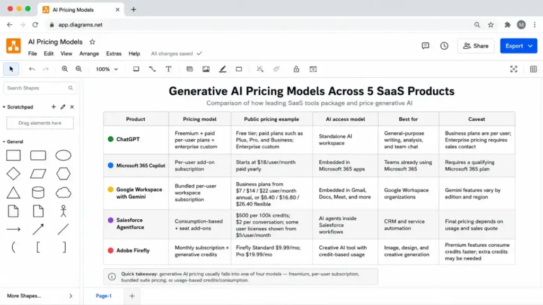543x305 pixels.
Task: Open the Help menu
Action: coord(134,53)
